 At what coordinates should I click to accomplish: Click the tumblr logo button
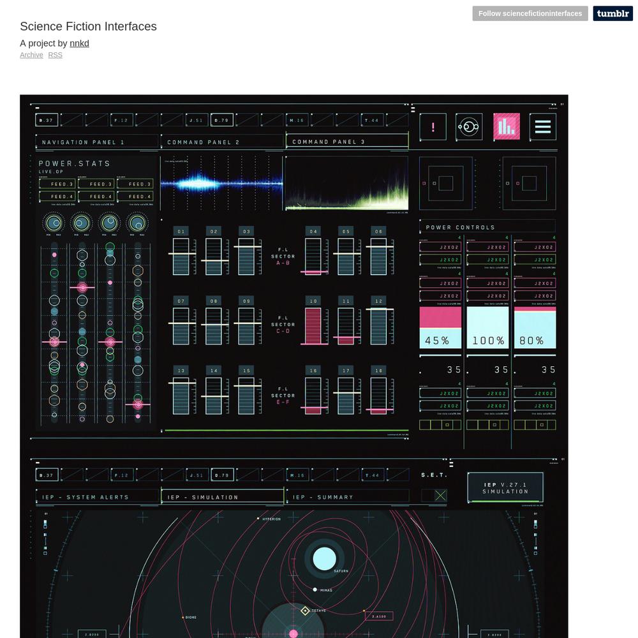coord(612,13)
